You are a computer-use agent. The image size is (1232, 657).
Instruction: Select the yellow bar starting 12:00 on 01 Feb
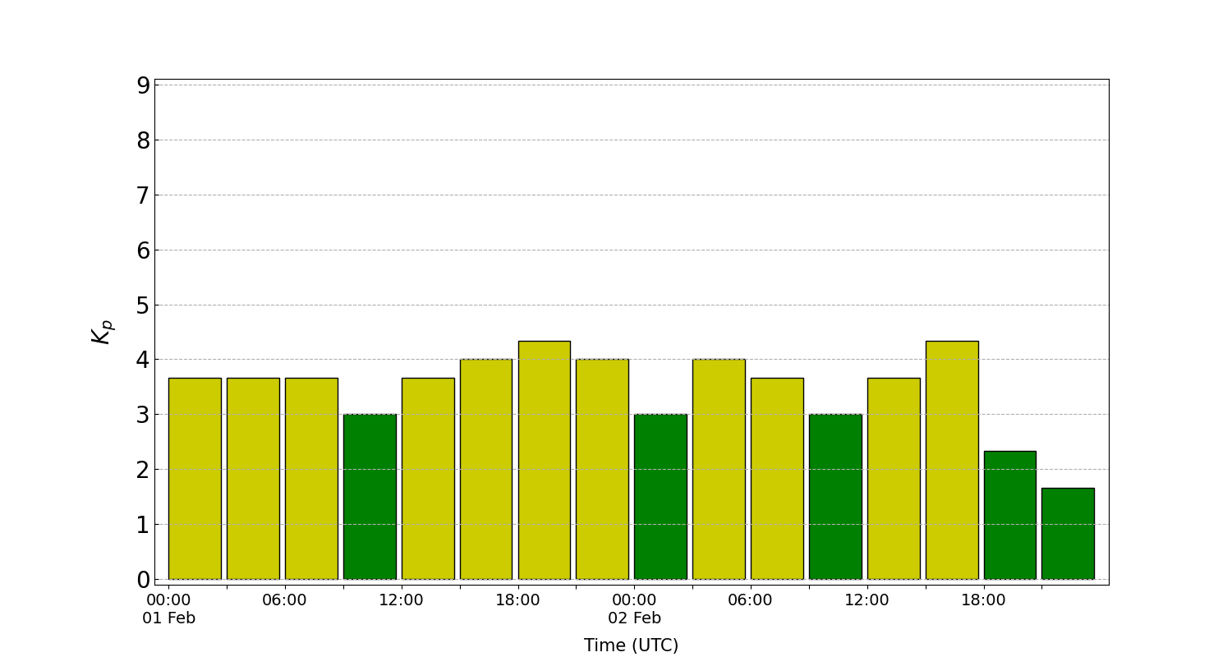coord(428,479)
